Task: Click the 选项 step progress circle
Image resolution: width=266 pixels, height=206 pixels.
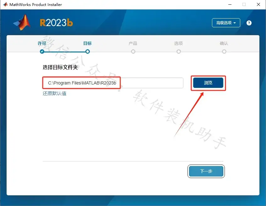Action: tap(179, 51)
